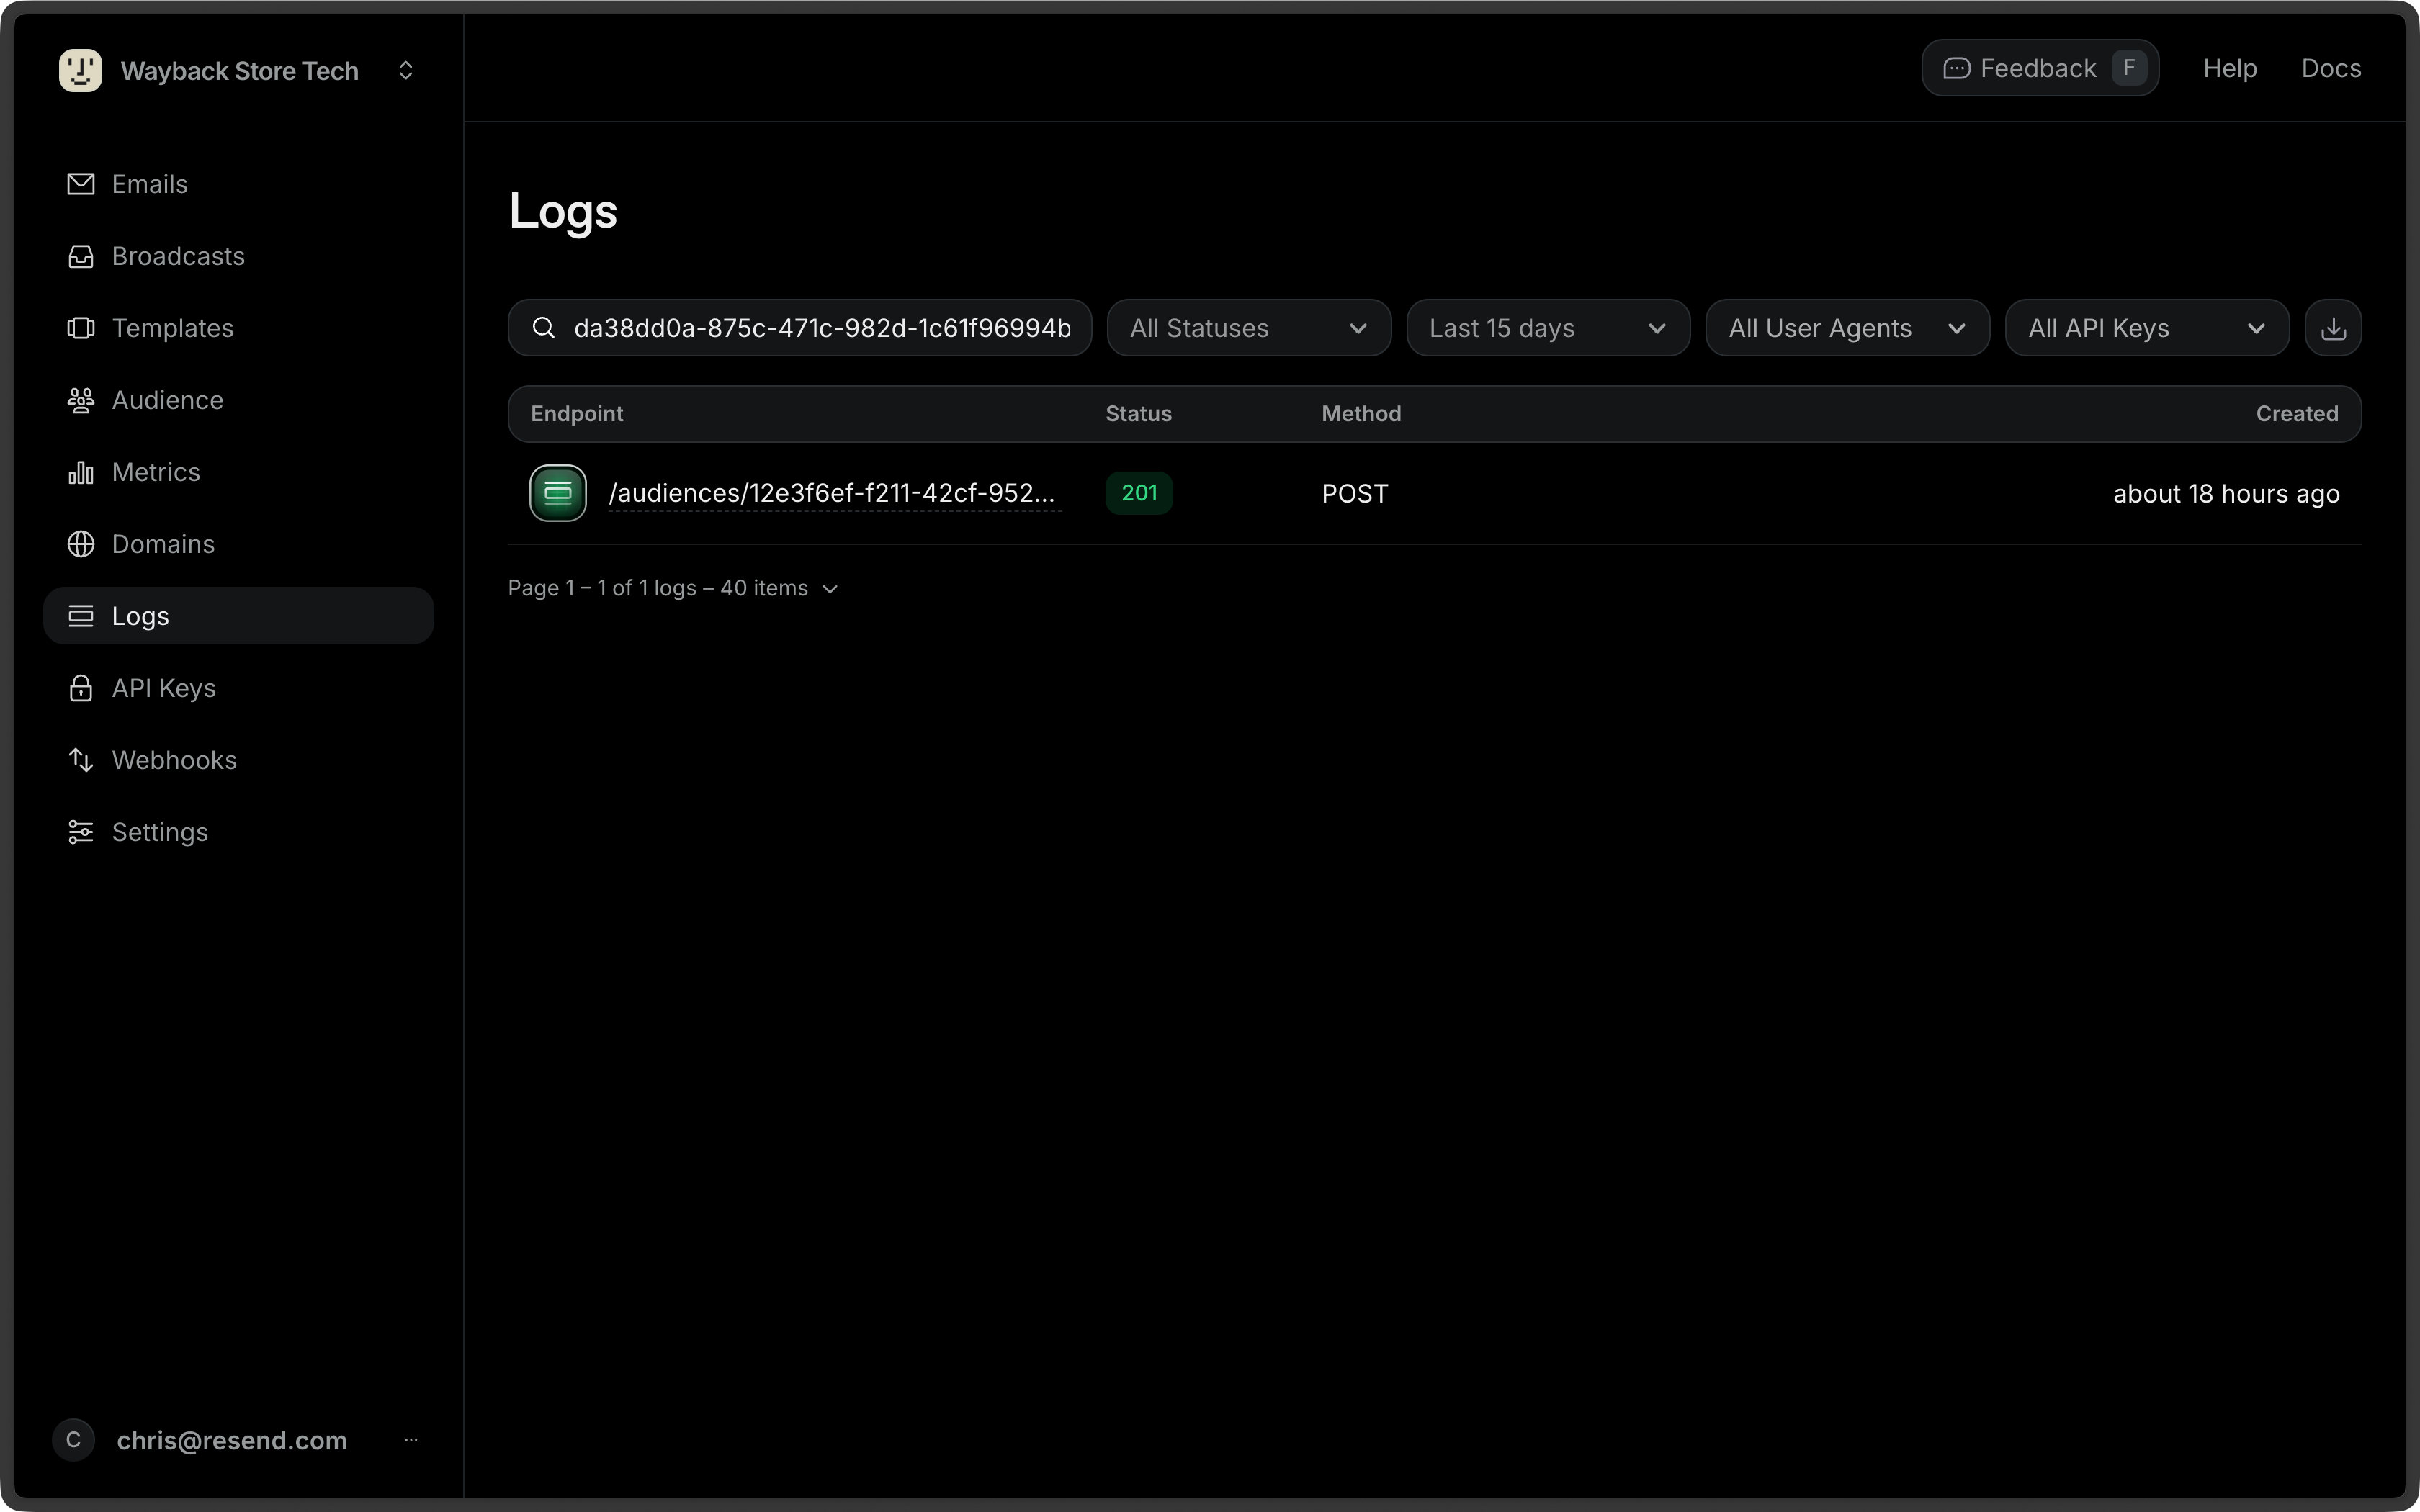Click the Templates icon in sidebar
The height and width of the screenshot is (1512, 2420).
[80, 328]
